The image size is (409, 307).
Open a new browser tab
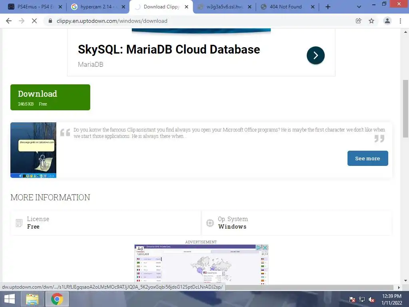point(328,7)
